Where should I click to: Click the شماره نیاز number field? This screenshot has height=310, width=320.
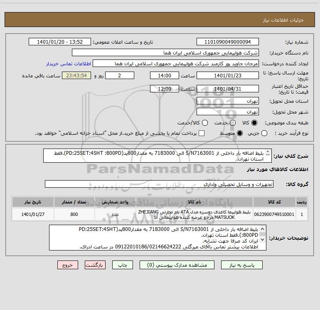click(x=227, y=42)
